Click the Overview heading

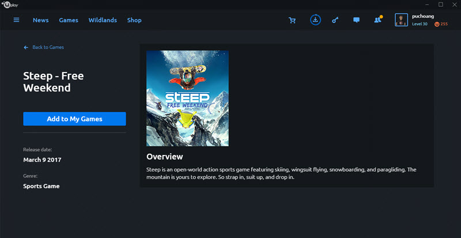click(165, 157)
